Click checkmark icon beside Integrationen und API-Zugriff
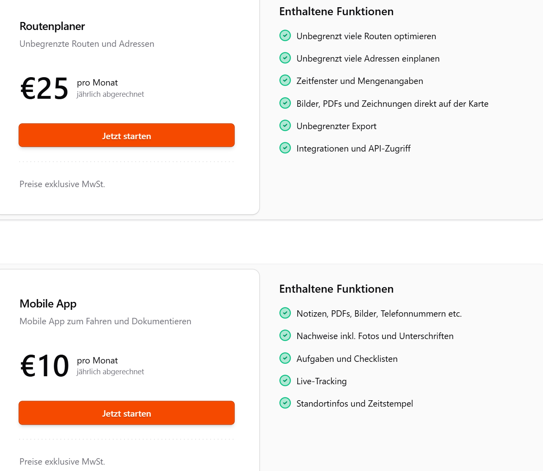 (285, 148)
